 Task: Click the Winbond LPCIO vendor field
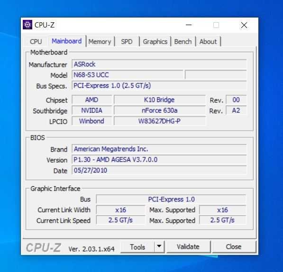coord(91,121)
